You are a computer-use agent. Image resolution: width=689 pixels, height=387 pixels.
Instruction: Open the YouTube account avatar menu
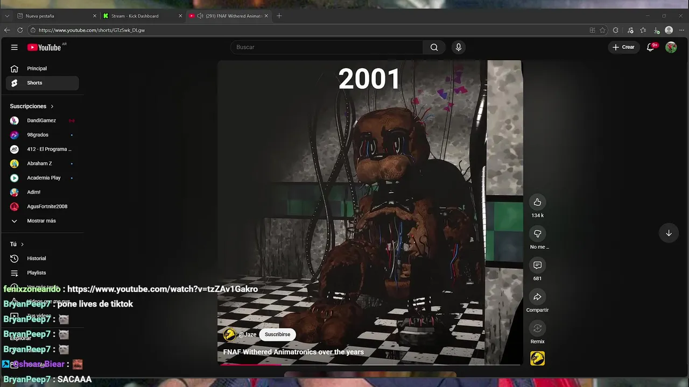click(671, 47)
